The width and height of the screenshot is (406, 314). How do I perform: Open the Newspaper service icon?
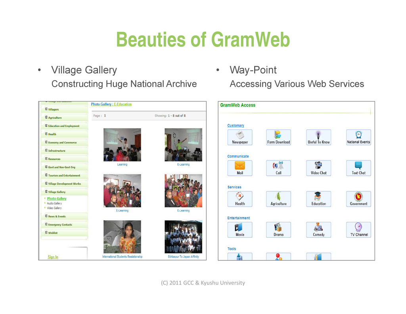coord(240,137)
